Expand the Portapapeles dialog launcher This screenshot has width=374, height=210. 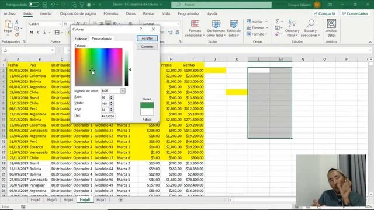click(24, 41)
